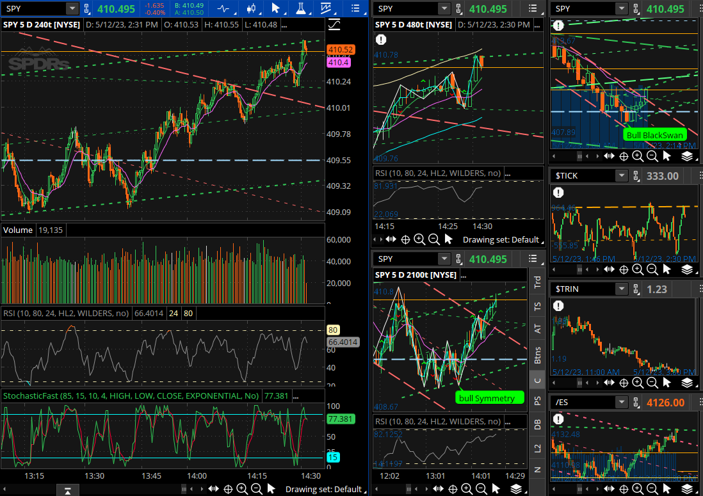
Task: Click the warning icon on the $TICK chart
Action: (x=558, y=192)
